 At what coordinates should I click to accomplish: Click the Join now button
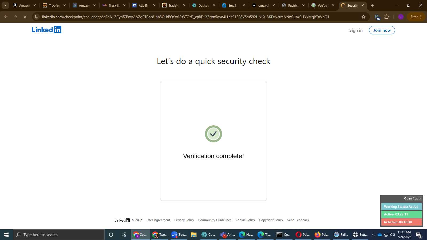point(382,30)
